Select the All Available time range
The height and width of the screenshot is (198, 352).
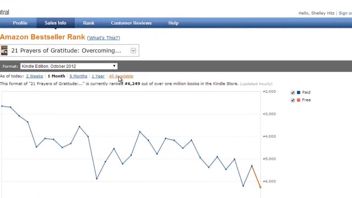(121, 76)
